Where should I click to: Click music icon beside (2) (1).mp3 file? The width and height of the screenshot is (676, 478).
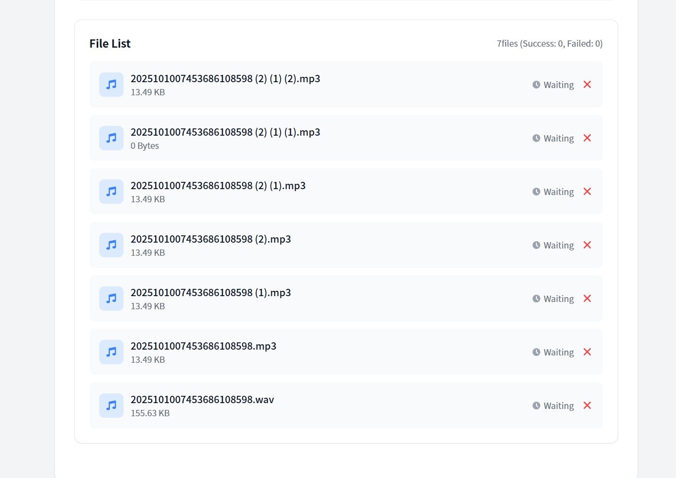[111, 192]
